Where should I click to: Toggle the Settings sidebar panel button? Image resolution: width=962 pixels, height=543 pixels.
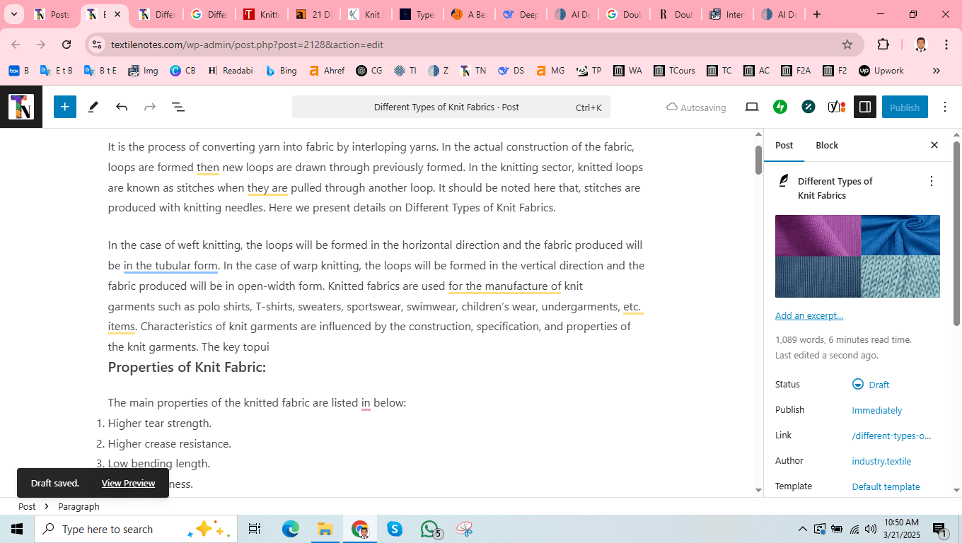tap(864, 107)
